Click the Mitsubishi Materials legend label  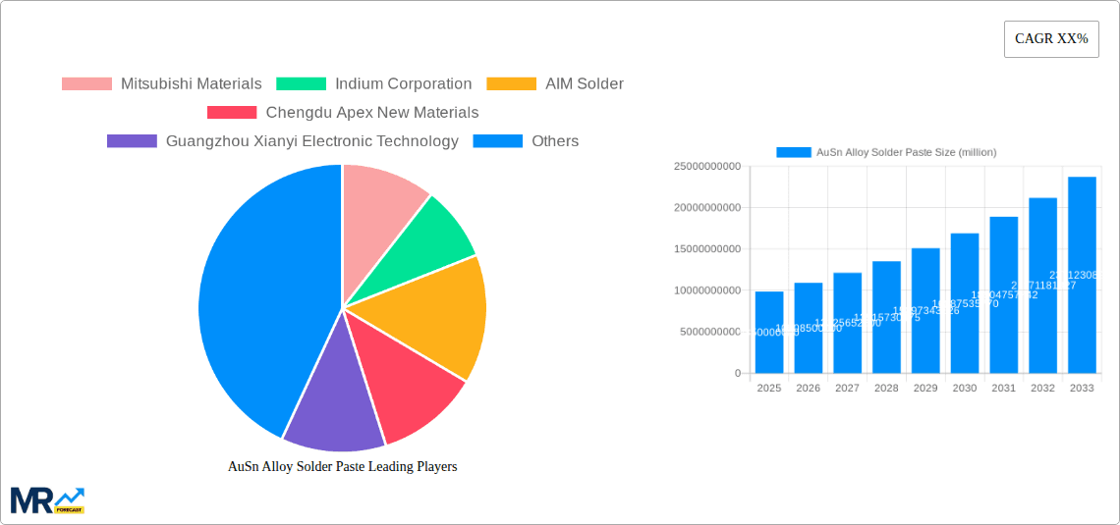click(192, 84)
